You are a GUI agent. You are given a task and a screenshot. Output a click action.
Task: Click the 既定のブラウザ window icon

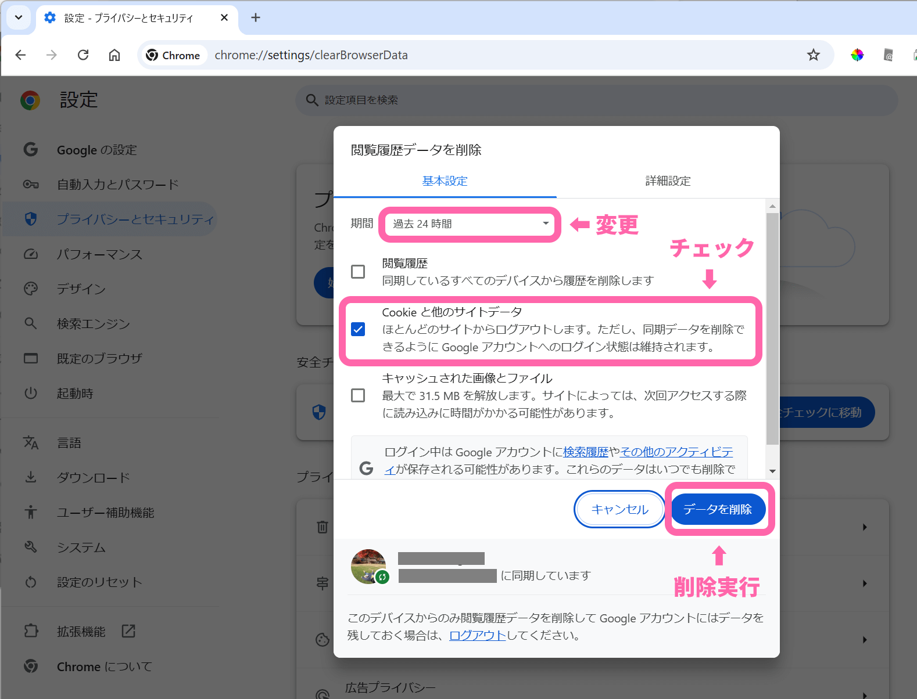point(31,358)
